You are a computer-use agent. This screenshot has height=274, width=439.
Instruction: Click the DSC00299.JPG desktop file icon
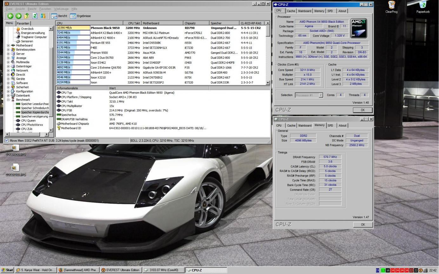point(15,150)
